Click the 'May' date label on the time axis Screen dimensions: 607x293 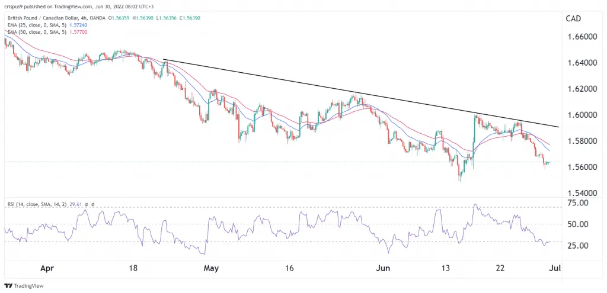click(212, 269)
